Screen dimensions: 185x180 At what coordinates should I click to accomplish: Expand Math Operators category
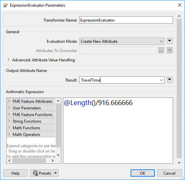[x=9, y=134]
